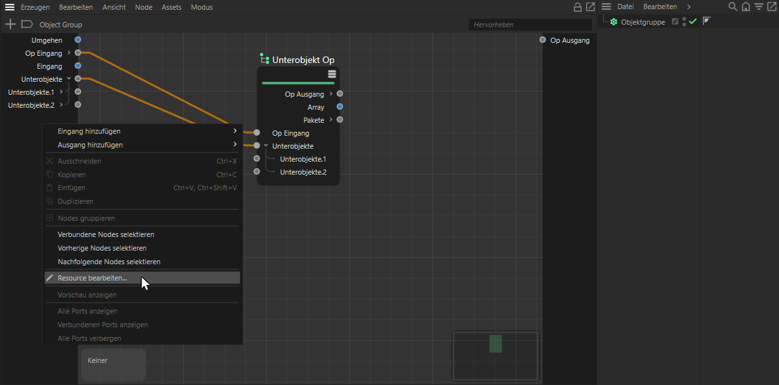Expand the Pakete port arrow
Image resolution: width=779 pixels, height=385 pixels.
click(331, 119)
